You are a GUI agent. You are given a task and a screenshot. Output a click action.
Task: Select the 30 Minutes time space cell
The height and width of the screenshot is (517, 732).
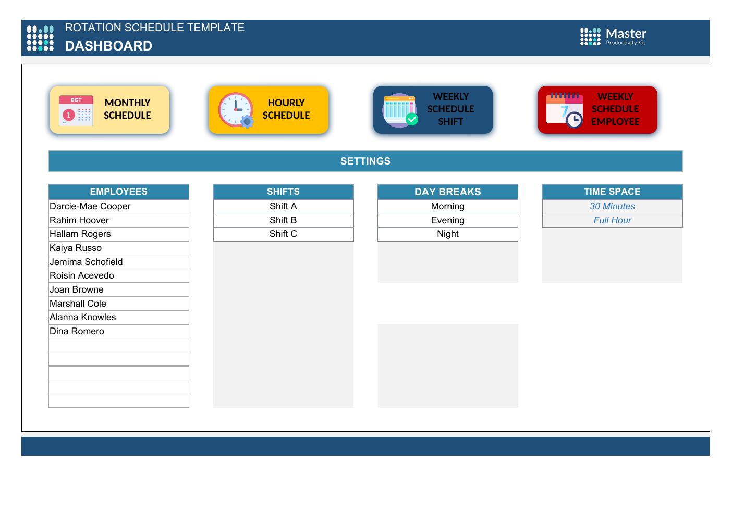coord(612,206)
